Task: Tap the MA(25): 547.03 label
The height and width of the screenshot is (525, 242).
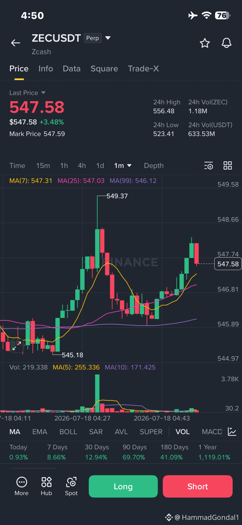Action: 81,181
